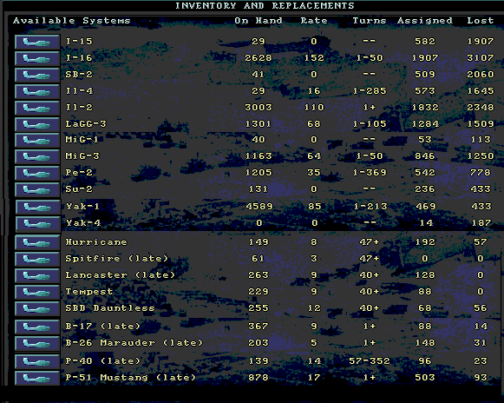Click Su-2 assigned value 236

point(425,189)
